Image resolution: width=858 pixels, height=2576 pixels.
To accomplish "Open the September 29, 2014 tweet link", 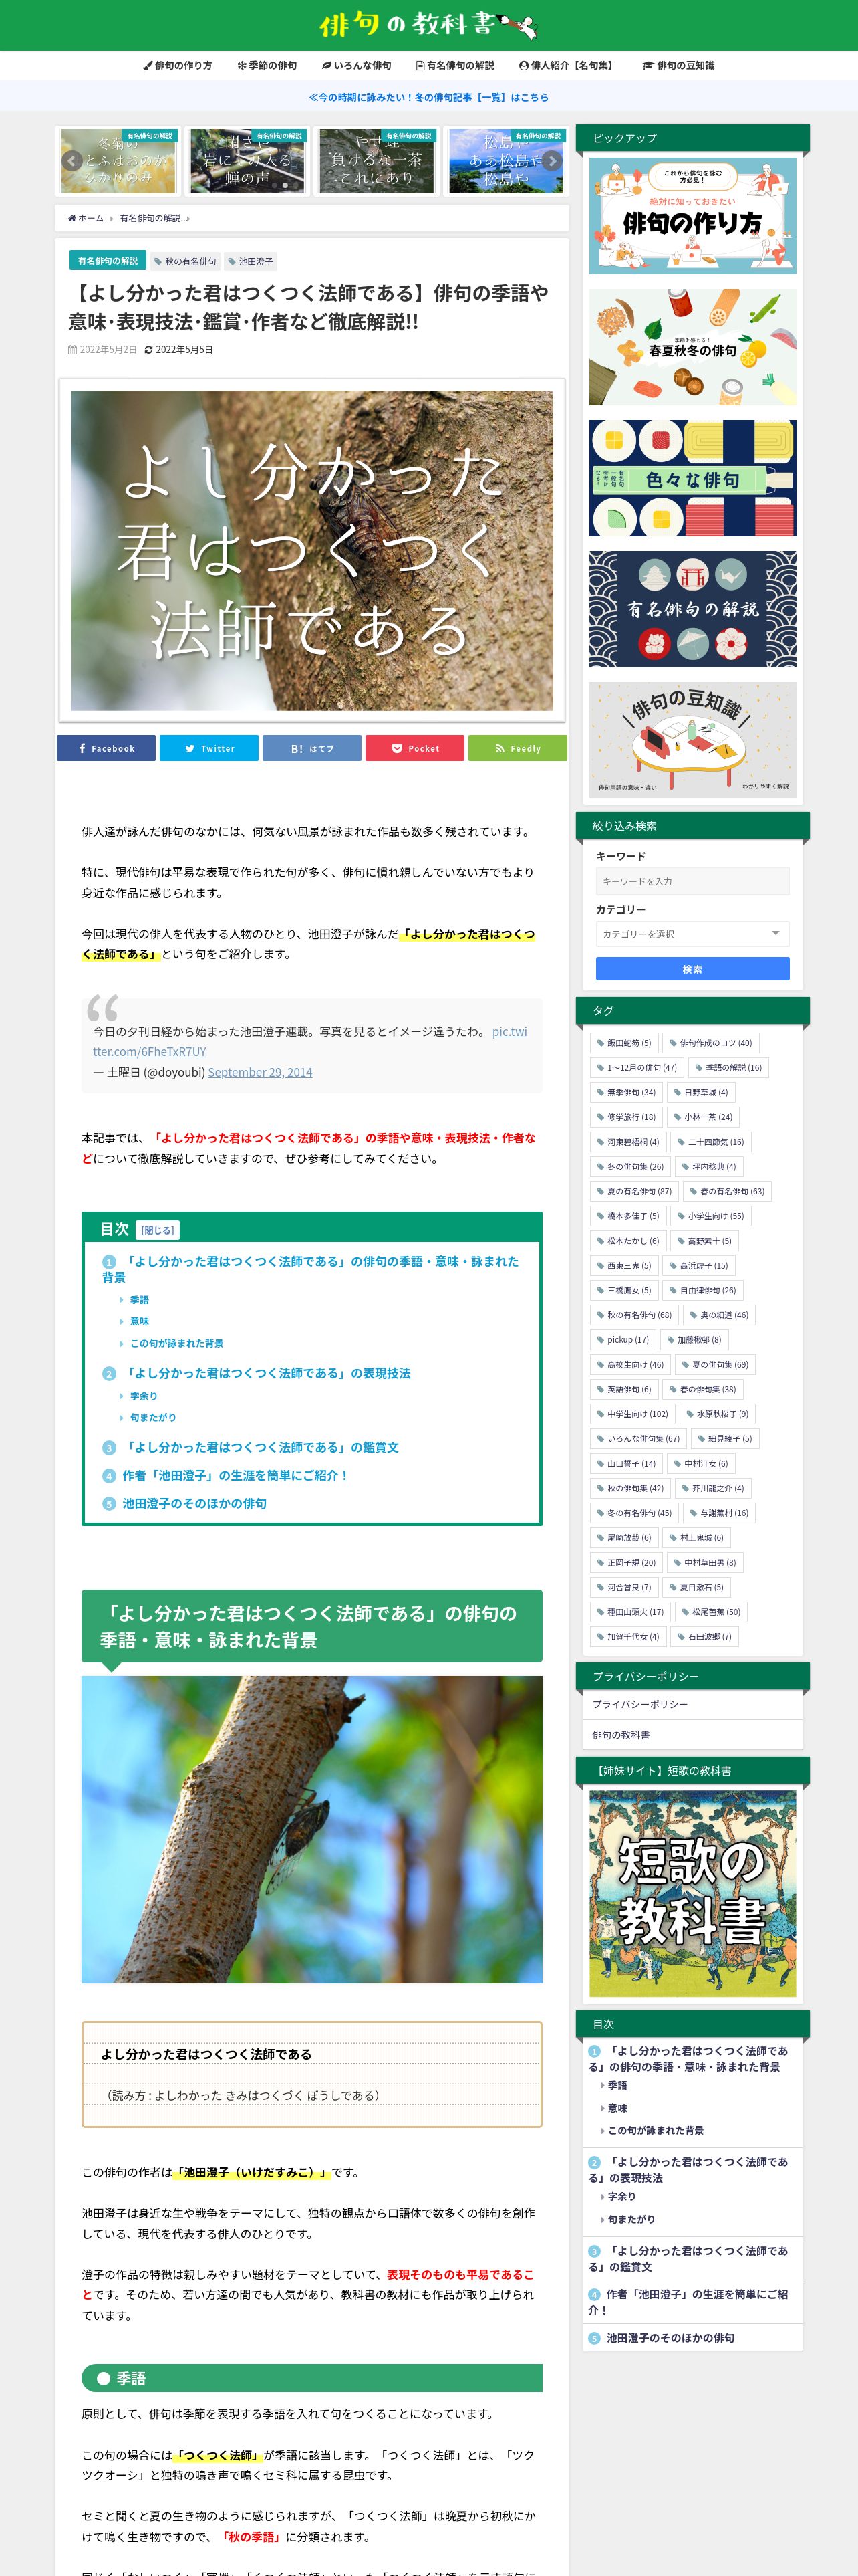I will click(x=260, y=1072).
